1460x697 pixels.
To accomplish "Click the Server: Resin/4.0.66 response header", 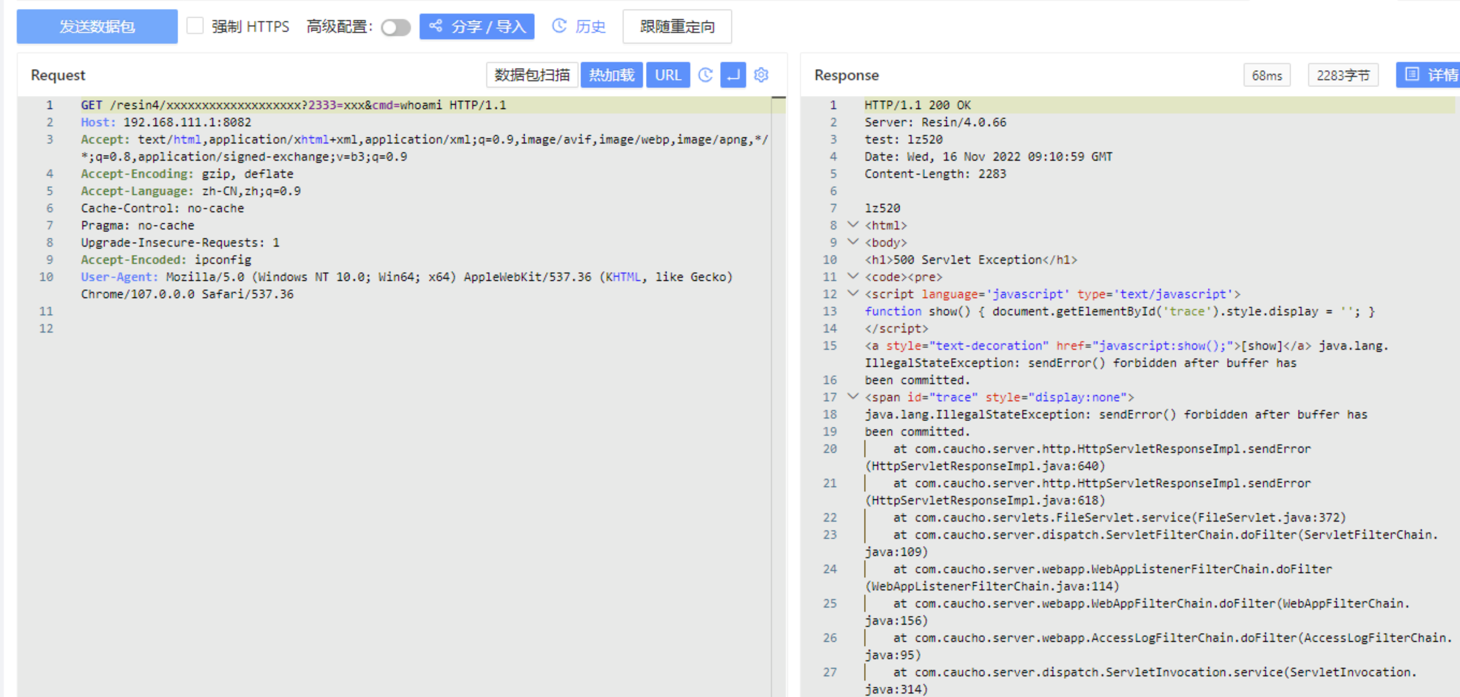I will tap(935, 122).
